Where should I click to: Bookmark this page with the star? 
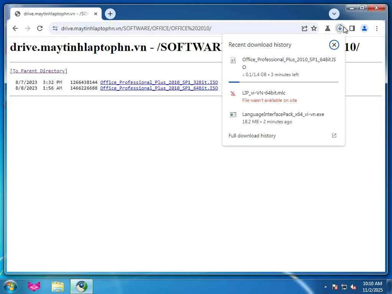pos(314,28)
